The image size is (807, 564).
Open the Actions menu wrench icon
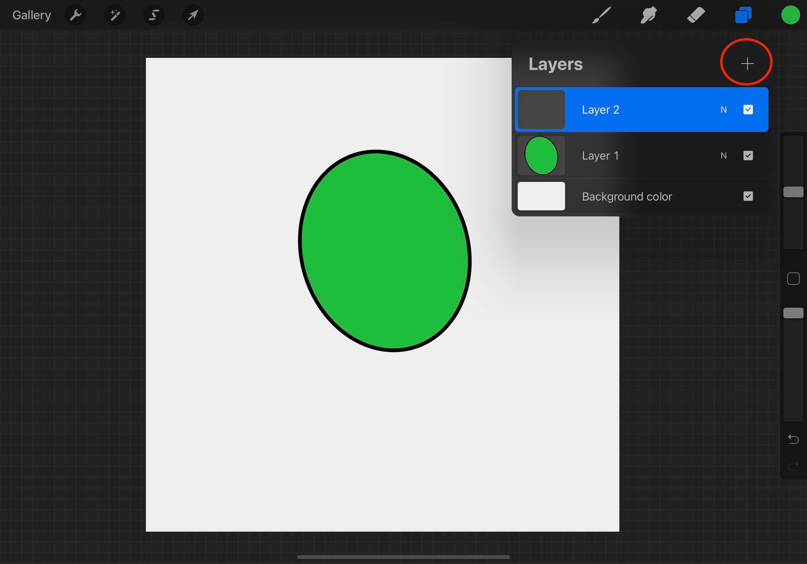click(x=76, y=15)
